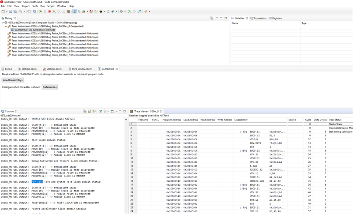
Task: Close the Trace Viewer tab
Action: click(x=161, y=111)
